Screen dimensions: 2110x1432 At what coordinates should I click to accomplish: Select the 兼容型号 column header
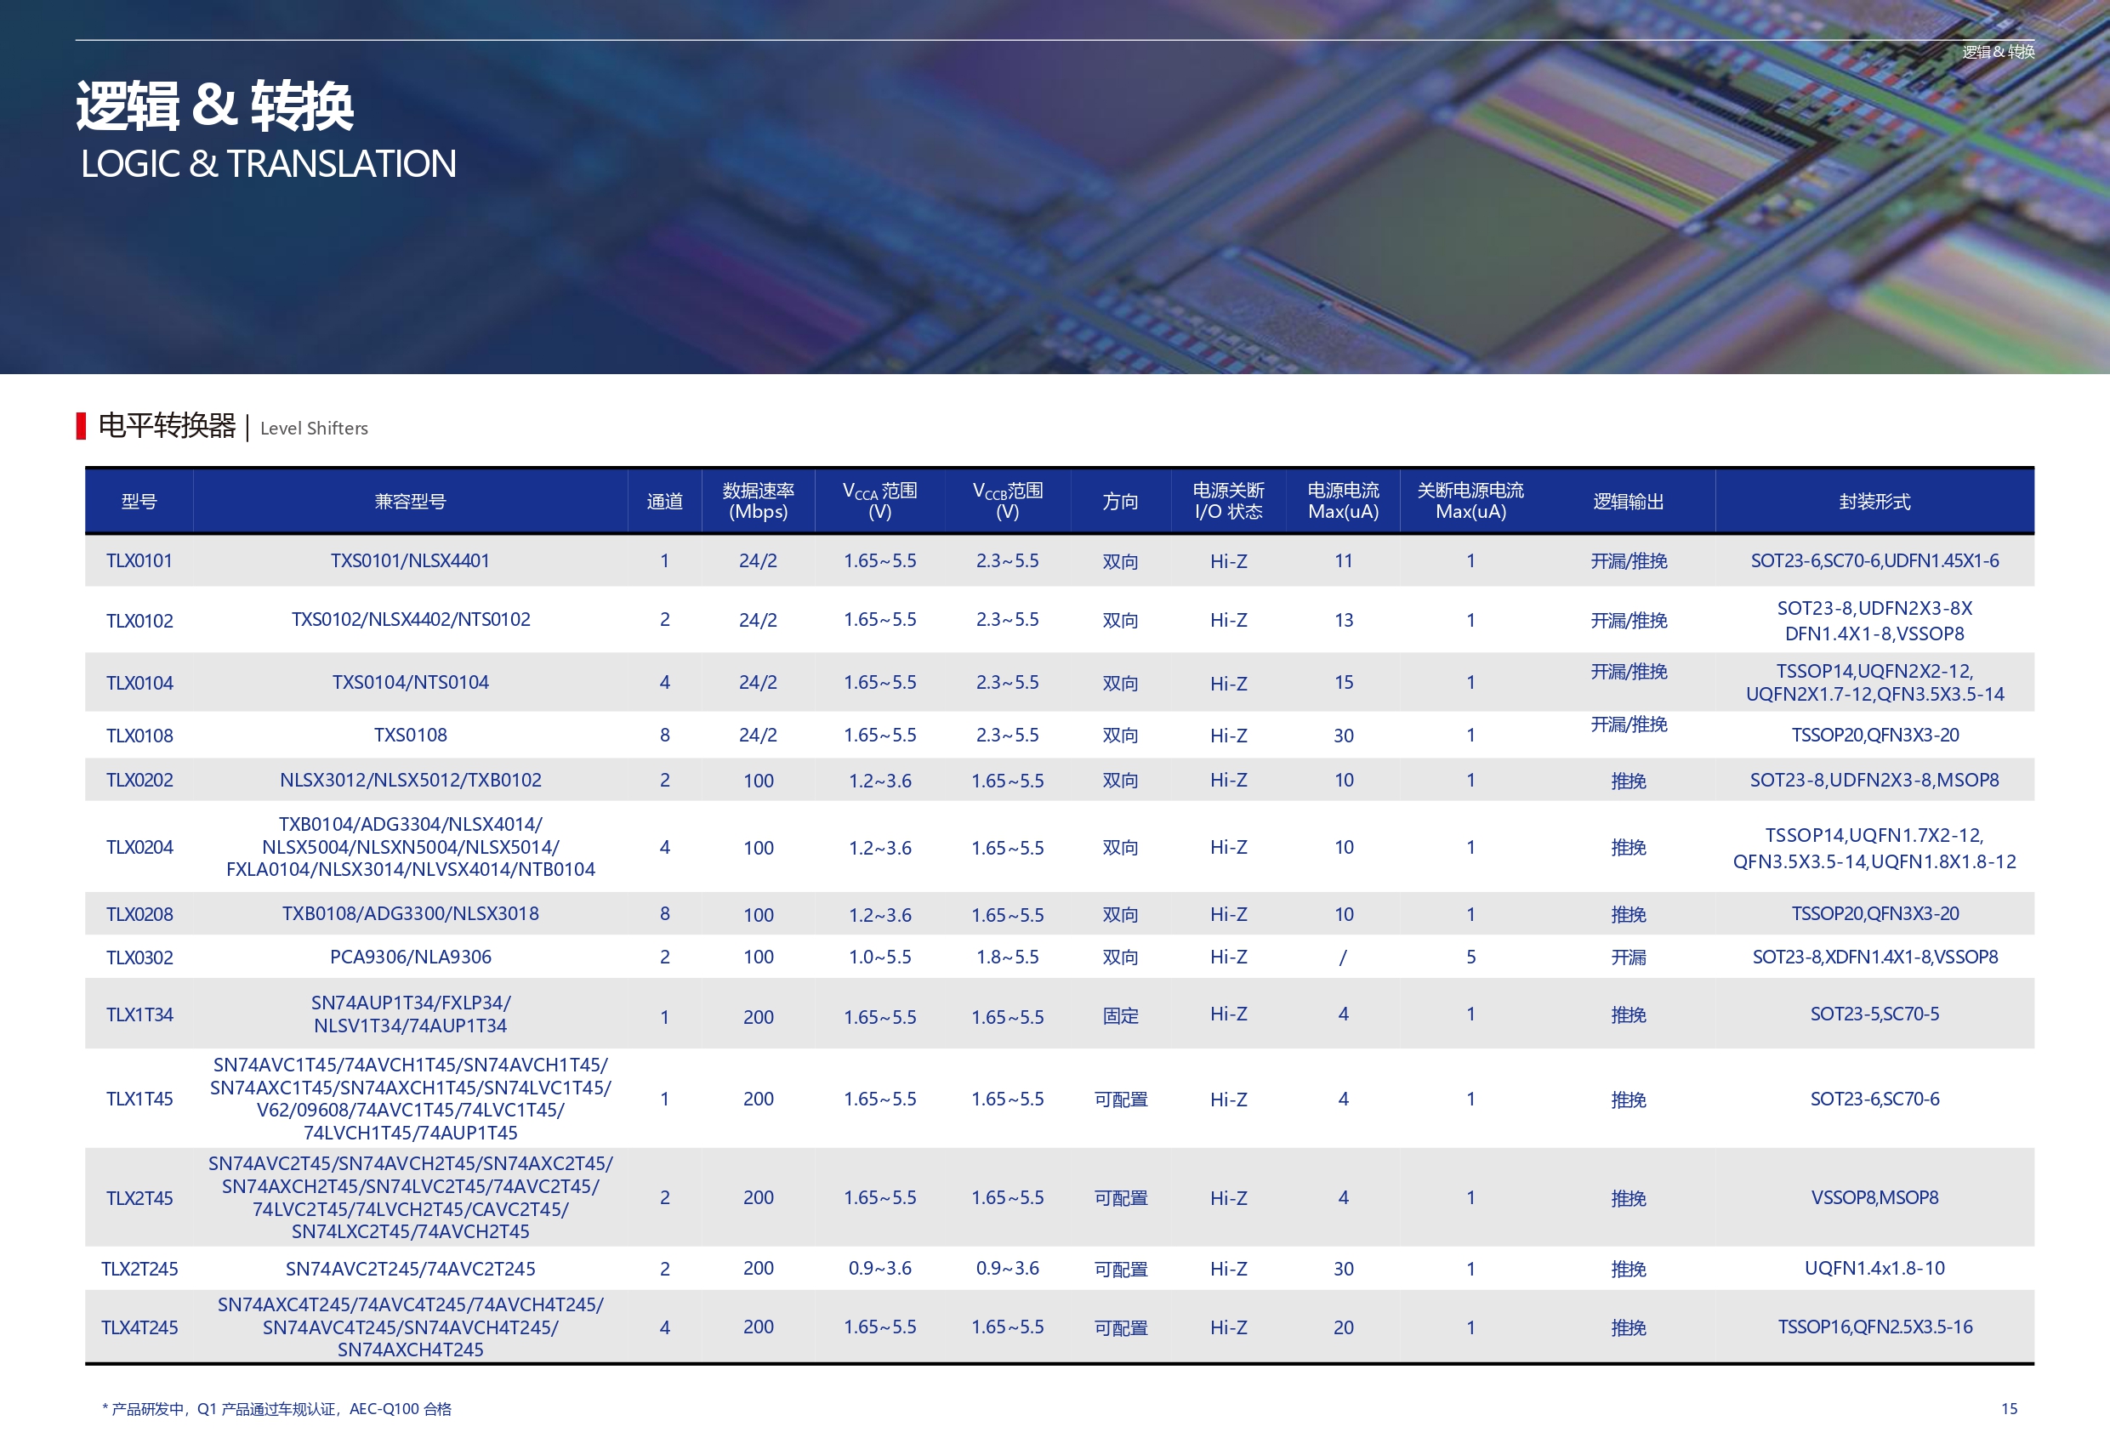[409, 501]
